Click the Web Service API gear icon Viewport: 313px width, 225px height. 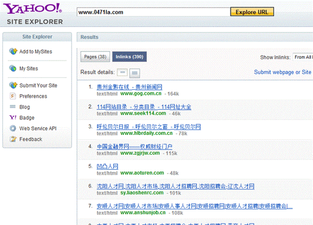(13, 128)
